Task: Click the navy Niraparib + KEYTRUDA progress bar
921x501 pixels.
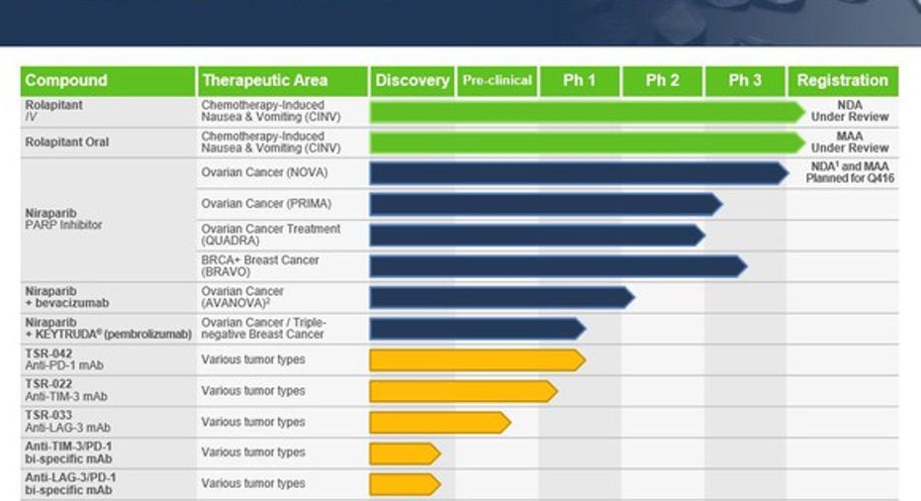Action: [x=478, y=329]
